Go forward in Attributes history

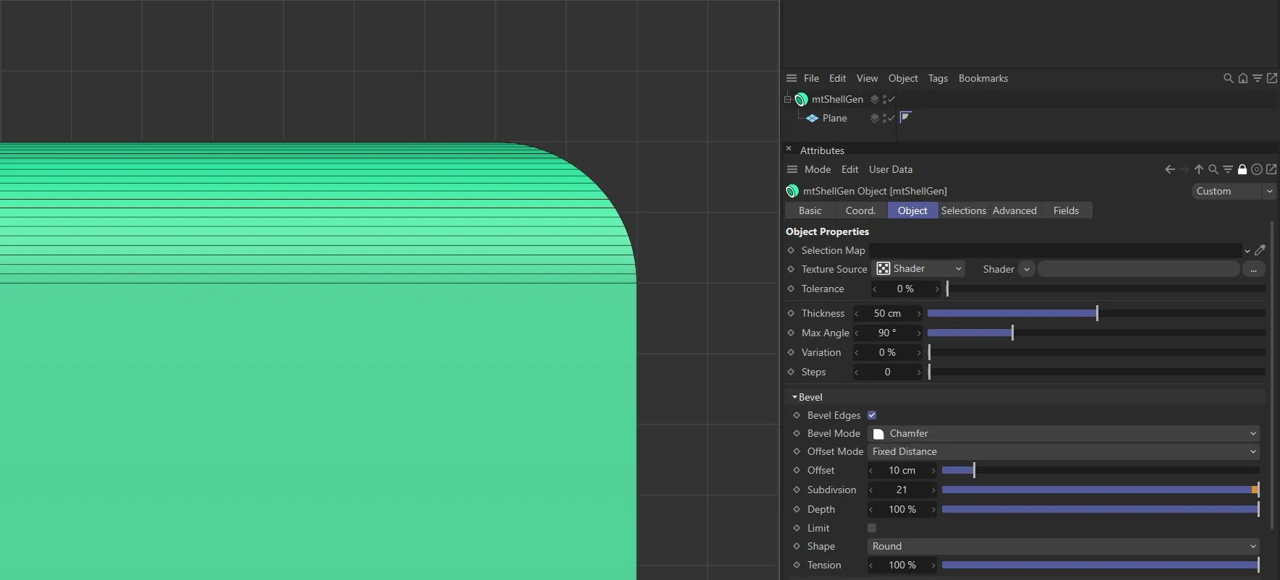1184,169
